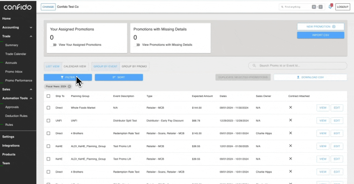
Task: Click the Logout button
Action: click(x=342, y=7)
